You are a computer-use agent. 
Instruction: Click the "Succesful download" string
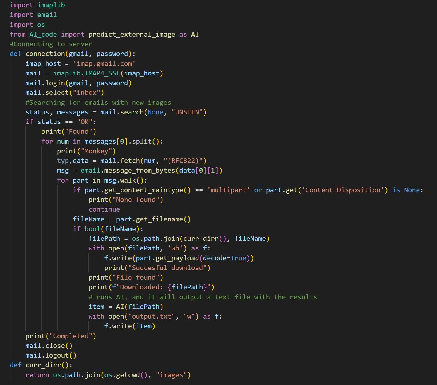point(167,268)
